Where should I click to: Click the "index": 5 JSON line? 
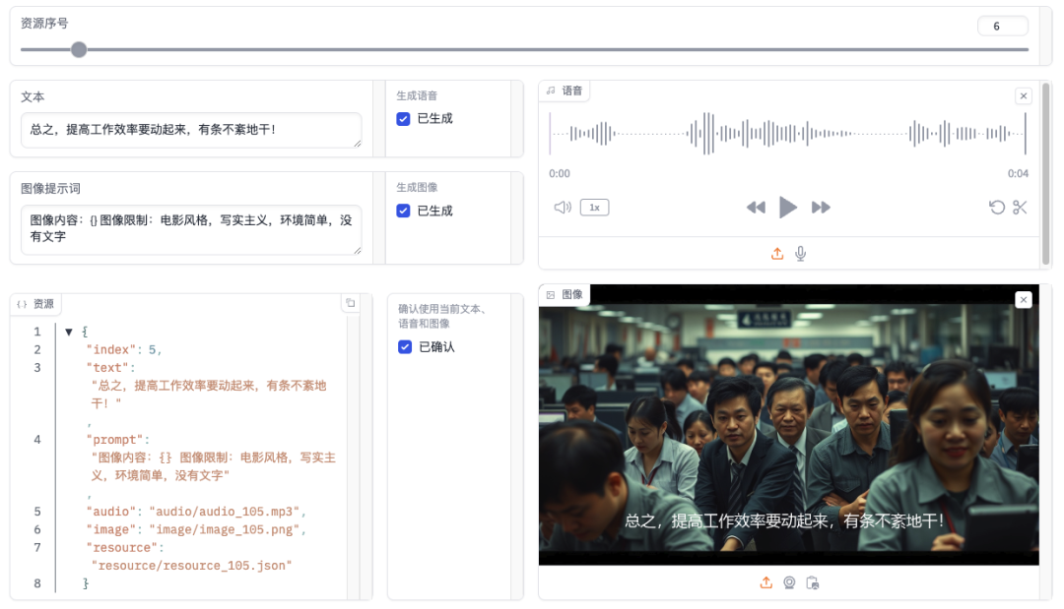tap(123, 349)
